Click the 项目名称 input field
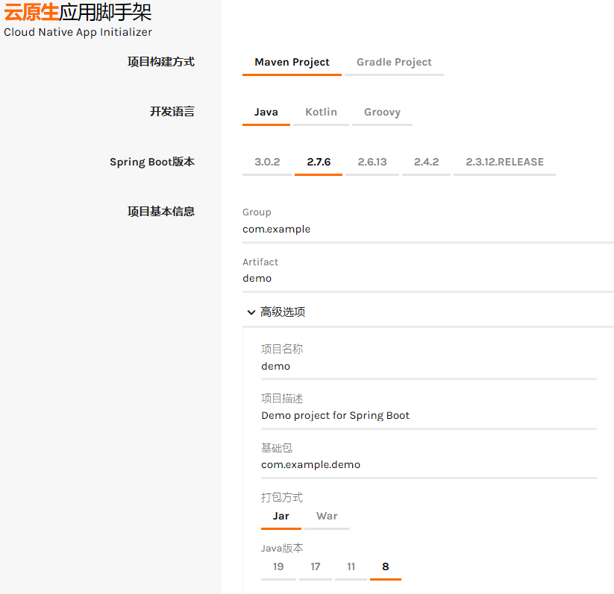The height and width of the screenshot is (594, 614). pos(429,366)
